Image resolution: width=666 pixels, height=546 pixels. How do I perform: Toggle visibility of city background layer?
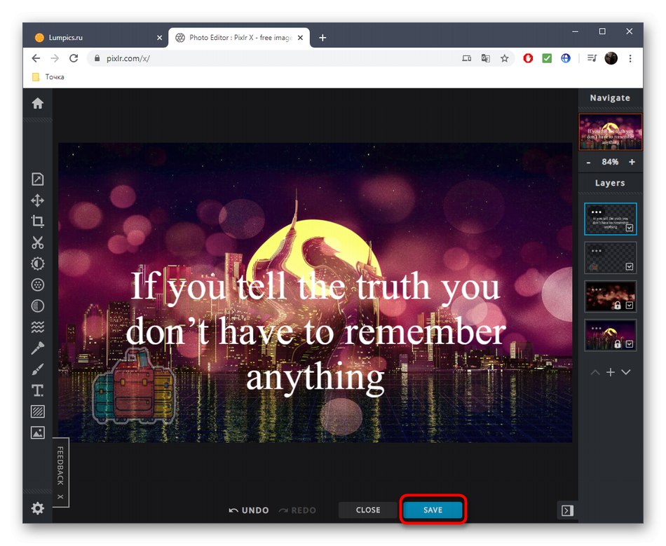[x=630, y=344]
